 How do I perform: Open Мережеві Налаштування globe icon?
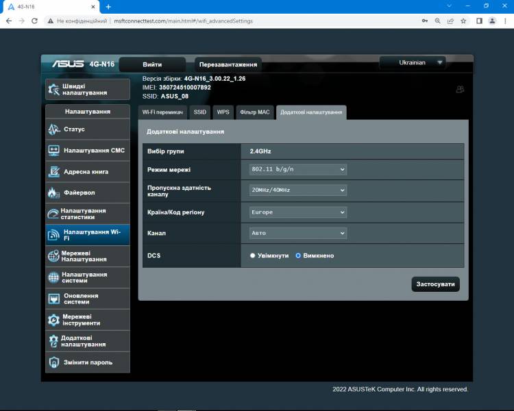pos(53,256)
